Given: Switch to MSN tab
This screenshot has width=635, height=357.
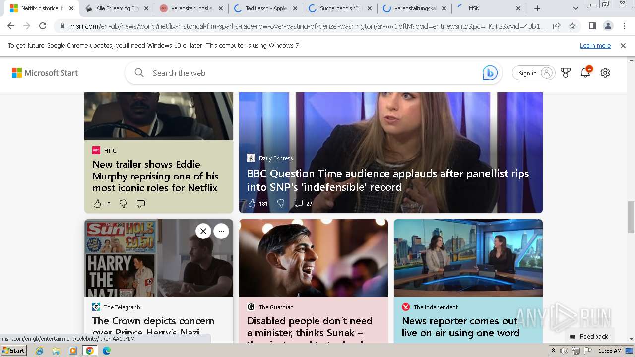Looking at the screenshot, I should coord(489,8).
